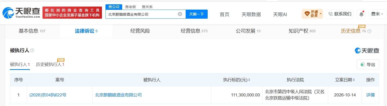Viewport: 387px width, 106px height.
Task: Click help icon next to 被执行人 heading
Action: click(x=32, y=50)
